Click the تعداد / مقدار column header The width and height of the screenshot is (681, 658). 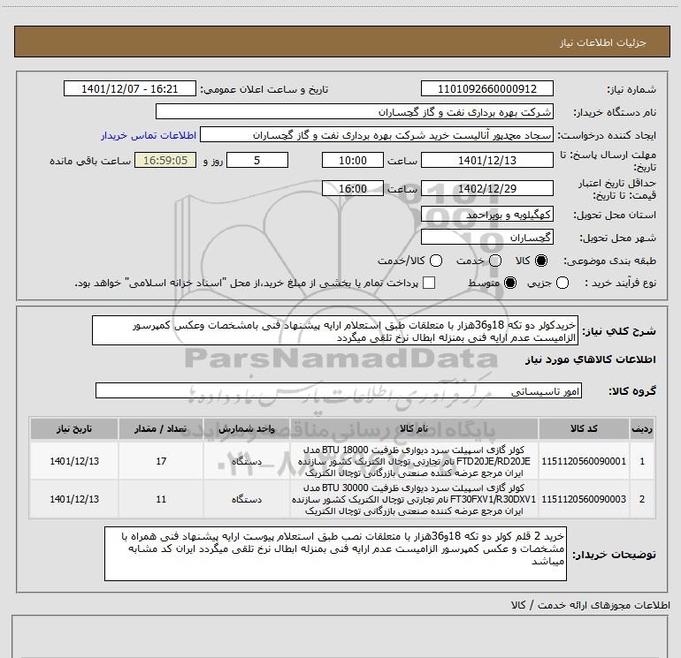tap(161, 428)
